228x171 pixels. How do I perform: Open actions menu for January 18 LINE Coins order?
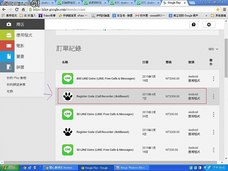213,150
